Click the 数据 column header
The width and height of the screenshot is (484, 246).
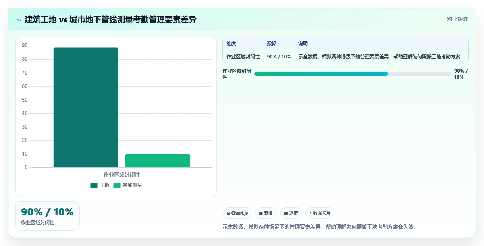pos(272,44)
